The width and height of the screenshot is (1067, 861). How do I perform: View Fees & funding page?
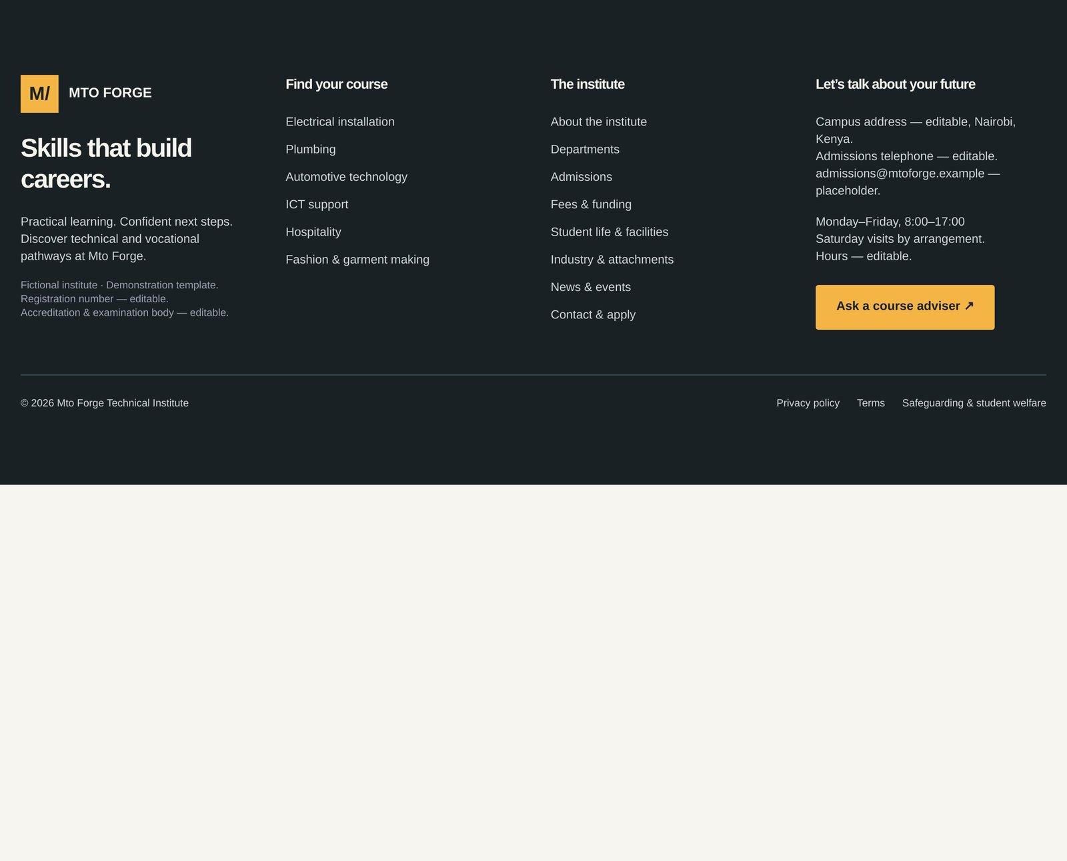(x=591, y=204)
